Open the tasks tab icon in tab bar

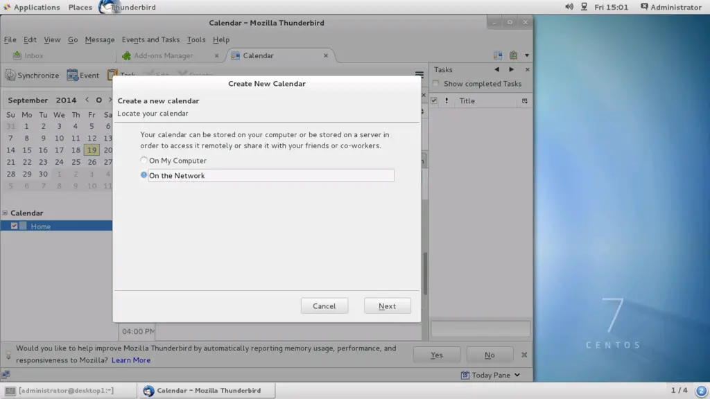(x=513, y=55)
